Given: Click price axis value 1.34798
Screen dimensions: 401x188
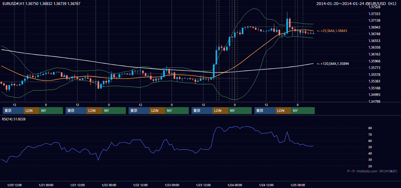Looking at the screenshot, I should [374, 102].
